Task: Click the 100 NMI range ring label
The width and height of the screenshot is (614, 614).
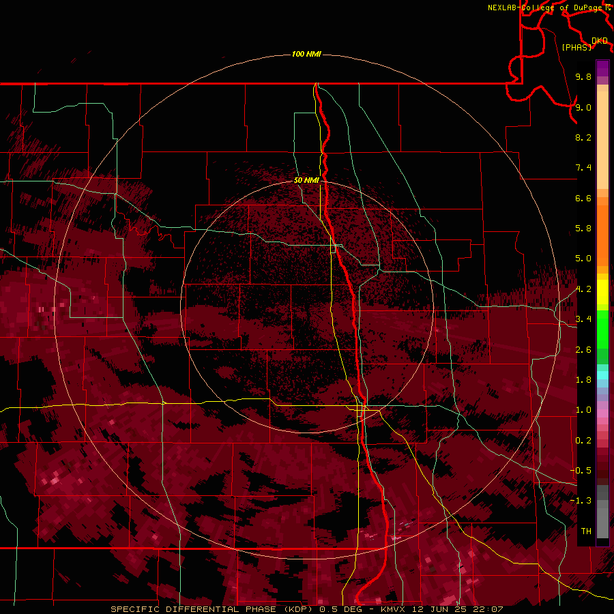Action: click(306, 54)
